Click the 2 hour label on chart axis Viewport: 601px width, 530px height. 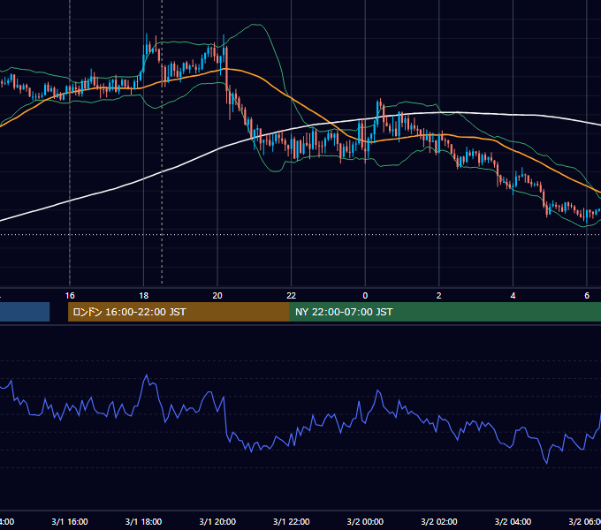[439, 296]
